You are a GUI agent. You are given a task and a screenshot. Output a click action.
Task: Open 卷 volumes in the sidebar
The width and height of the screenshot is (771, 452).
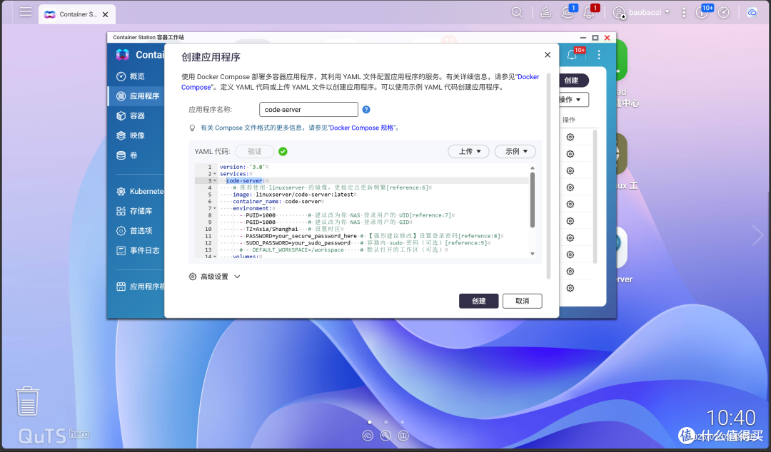pos(136,155)
